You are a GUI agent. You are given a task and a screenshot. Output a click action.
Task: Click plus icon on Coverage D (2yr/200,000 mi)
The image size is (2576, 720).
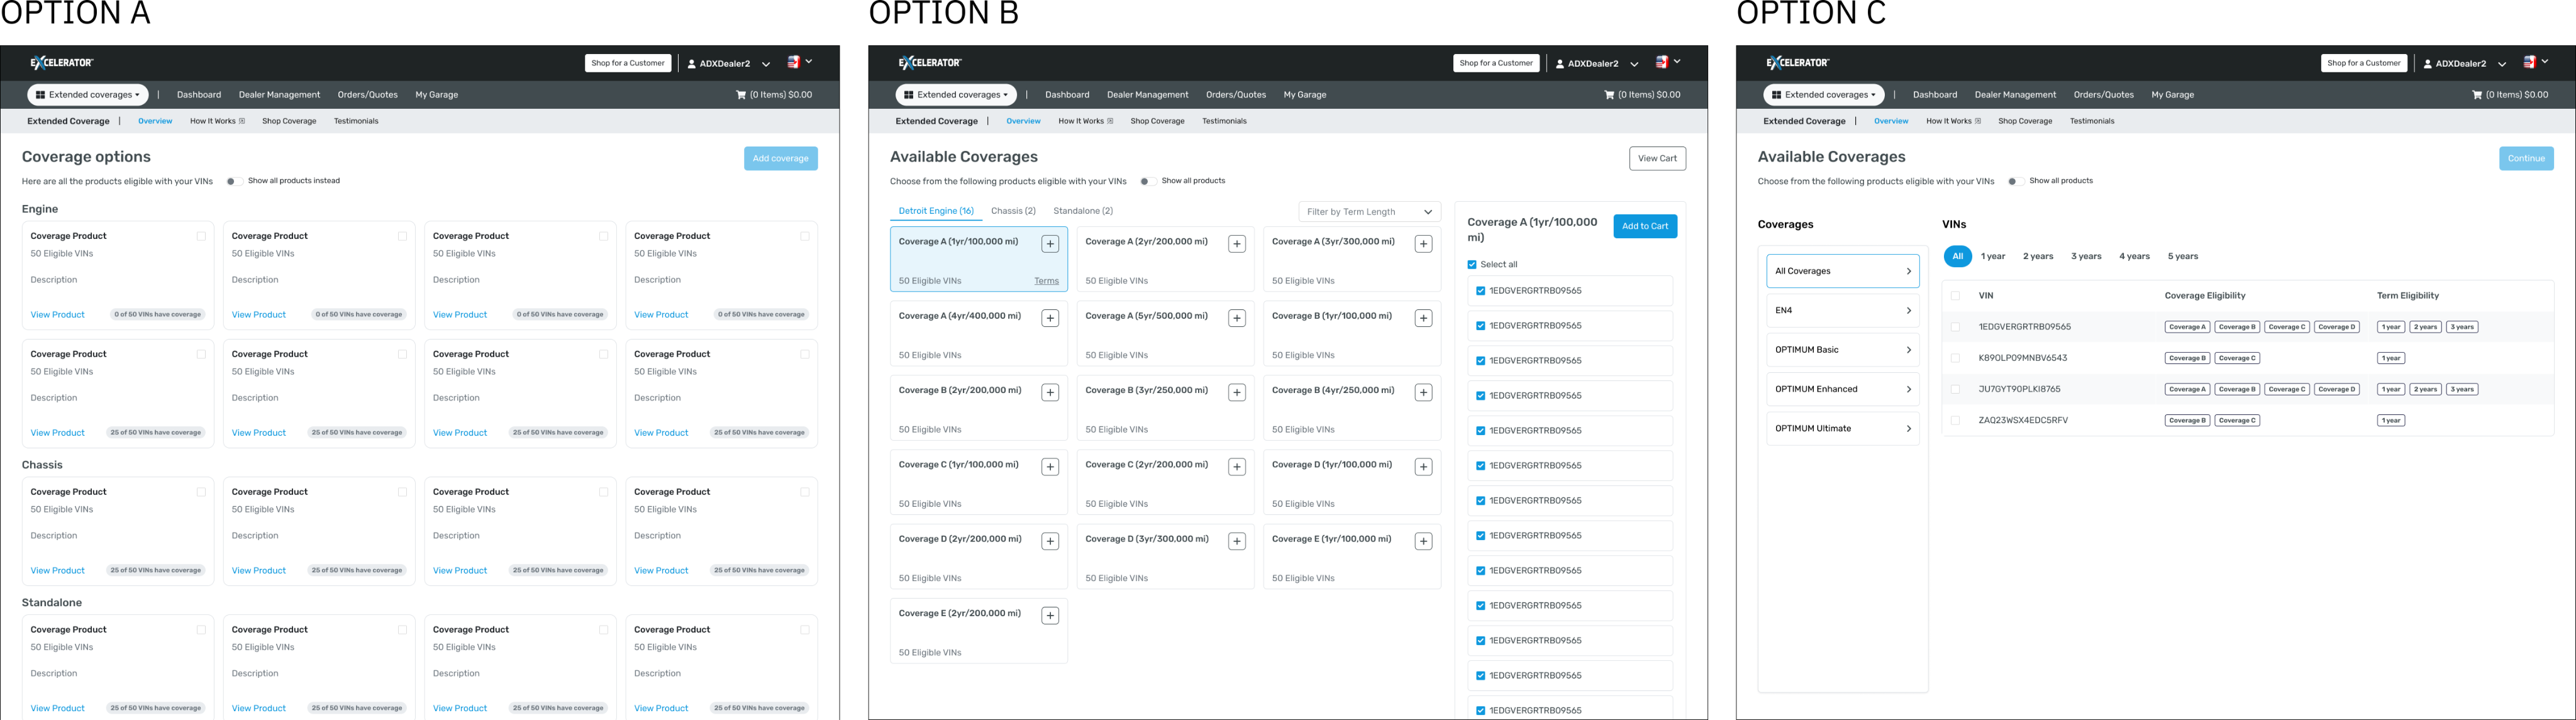[x=1050, y=541]
